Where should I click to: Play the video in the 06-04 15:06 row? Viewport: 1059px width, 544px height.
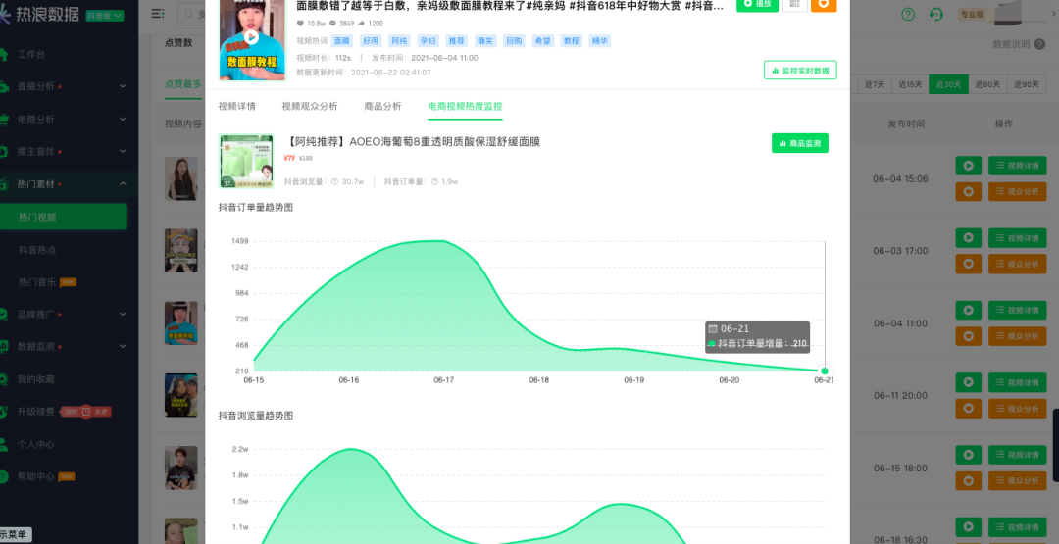(969, 166)
